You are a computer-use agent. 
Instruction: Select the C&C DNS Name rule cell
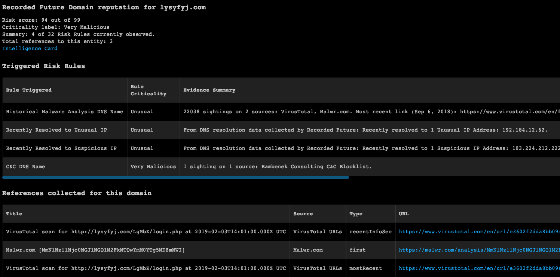(x=25, y=167)
